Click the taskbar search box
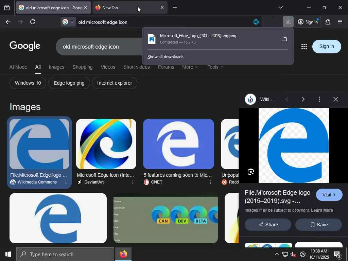 click(65, 254)
